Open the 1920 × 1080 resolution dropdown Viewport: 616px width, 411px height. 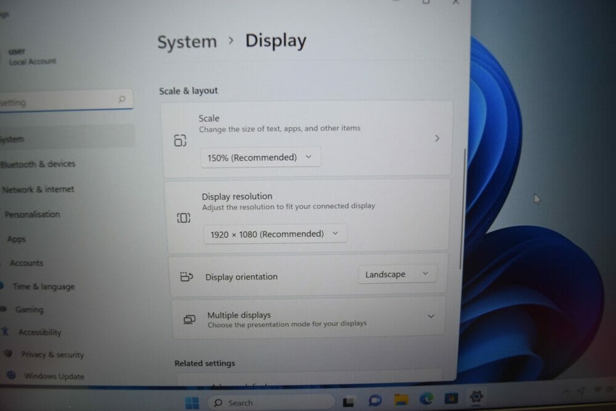275,234
